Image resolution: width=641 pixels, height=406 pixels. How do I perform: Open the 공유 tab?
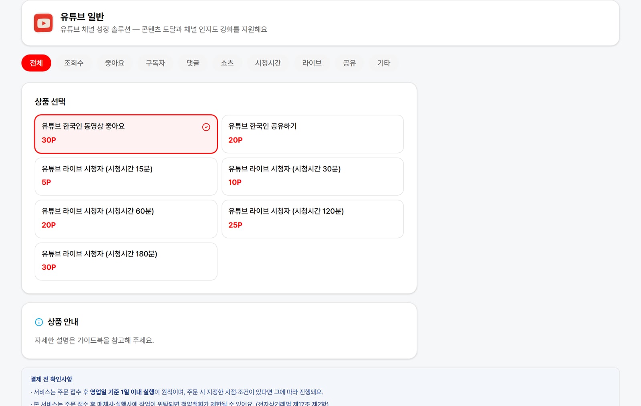tap(349, 63)
